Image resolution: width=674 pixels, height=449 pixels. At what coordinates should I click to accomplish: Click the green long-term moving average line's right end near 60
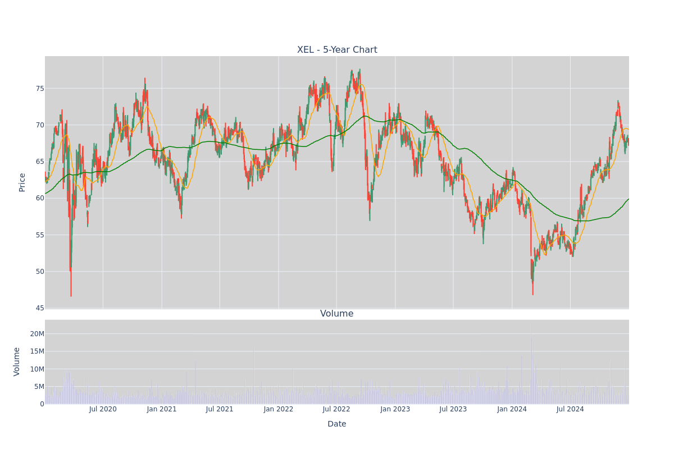[x=628, y=199]
